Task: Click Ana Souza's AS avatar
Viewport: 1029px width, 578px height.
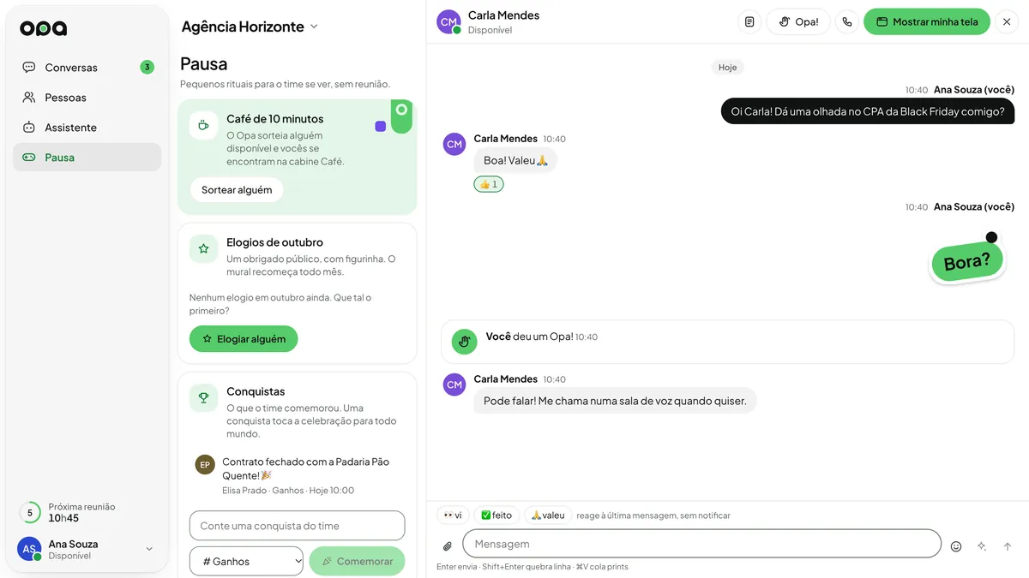Action: [x=29, y=550]
